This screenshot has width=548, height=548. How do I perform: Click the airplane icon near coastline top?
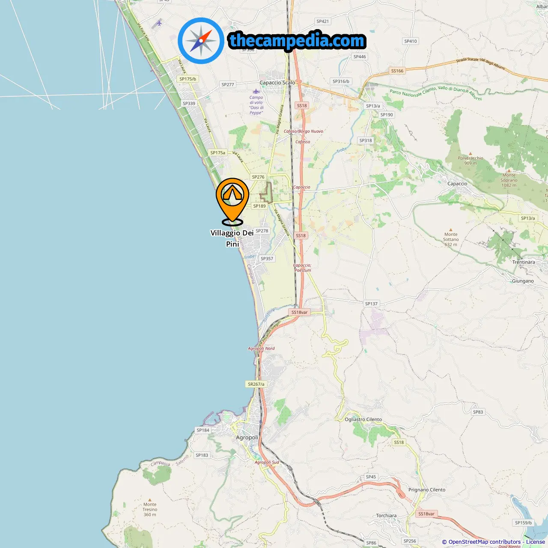[x=159, y=23]
